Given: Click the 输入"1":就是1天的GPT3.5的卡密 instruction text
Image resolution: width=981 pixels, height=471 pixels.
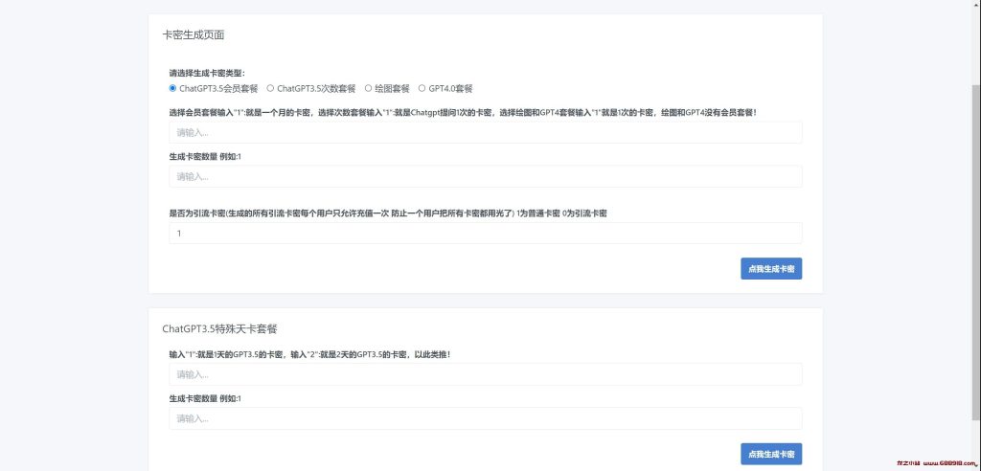Looking at the screenshot, I should click(x=309, y=354).
